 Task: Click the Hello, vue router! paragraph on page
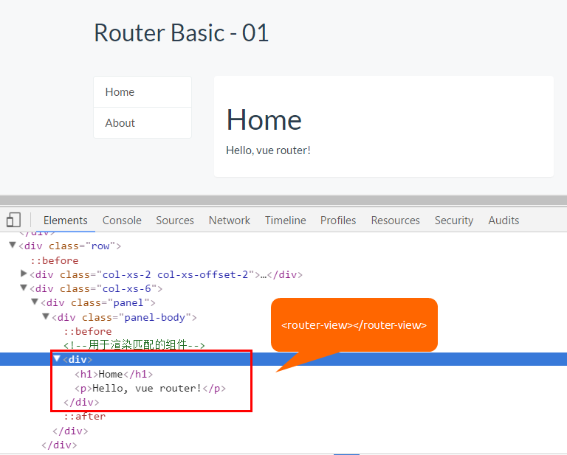pyautogui.click(x=268, y=150)
